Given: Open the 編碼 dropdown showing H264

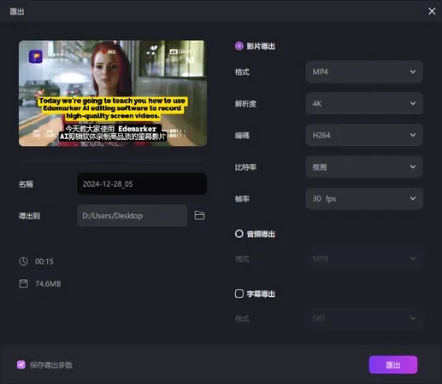Looking at the screenshot, I should pos(364,135).
